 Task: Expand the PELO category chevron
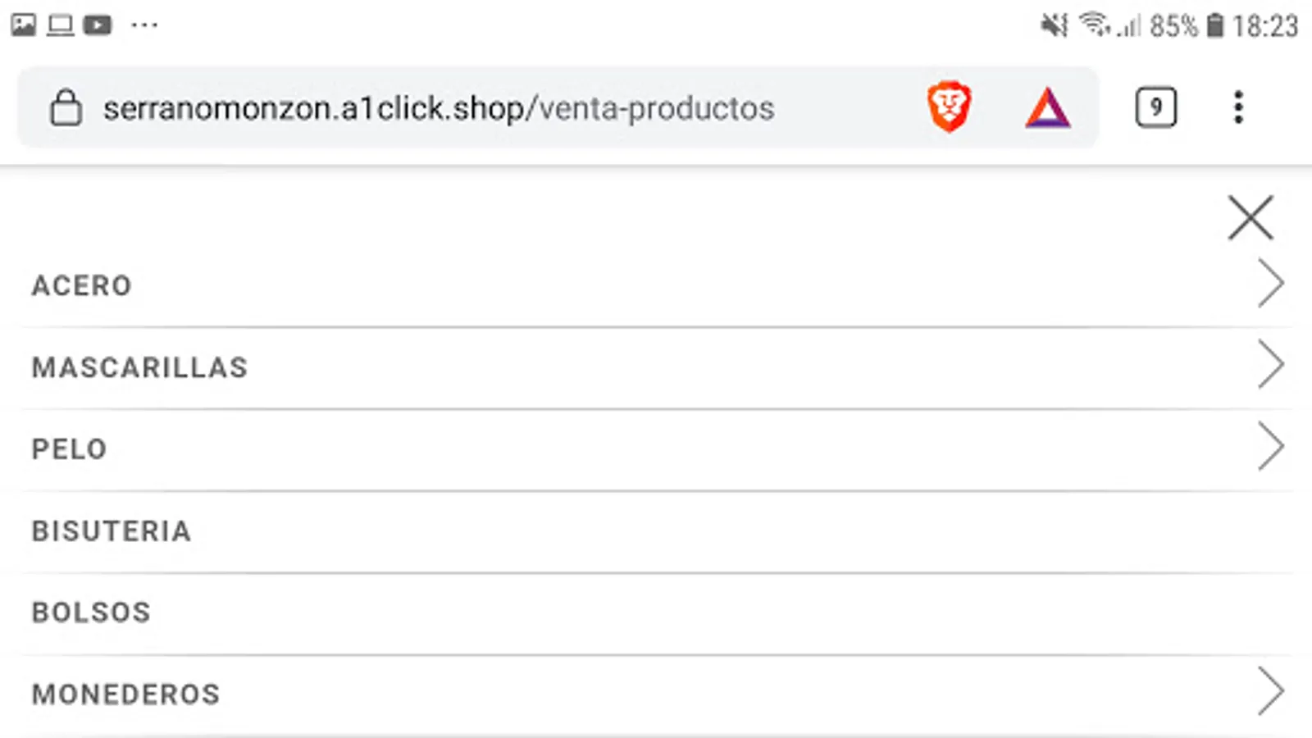(x=1270, y=447)
